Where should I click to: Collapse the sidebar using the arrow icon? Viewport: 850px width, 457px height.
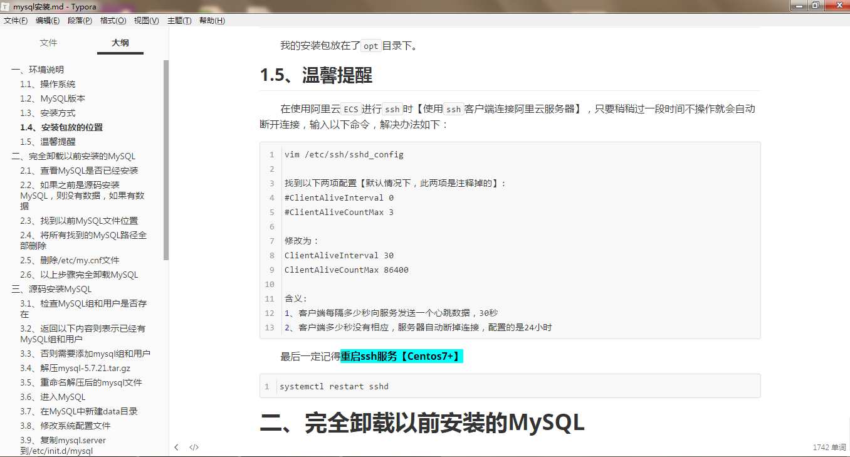point(176,447)
